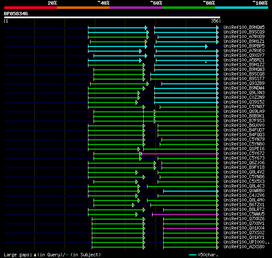Choose the UniRef100_C5X5X3 entry name
Screen dimensions: 272x258
click(244, 182)
